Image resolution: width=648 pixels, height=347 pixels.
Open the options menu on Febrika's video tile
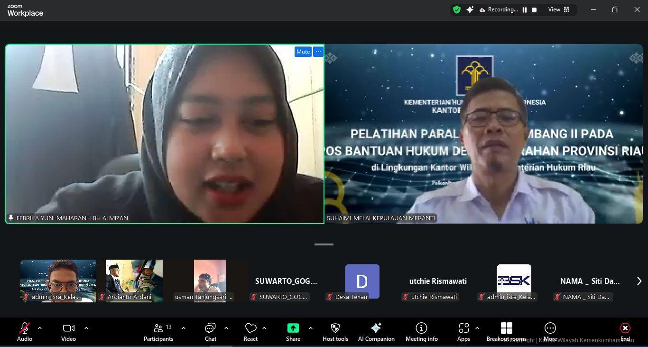tap(318, 51)
